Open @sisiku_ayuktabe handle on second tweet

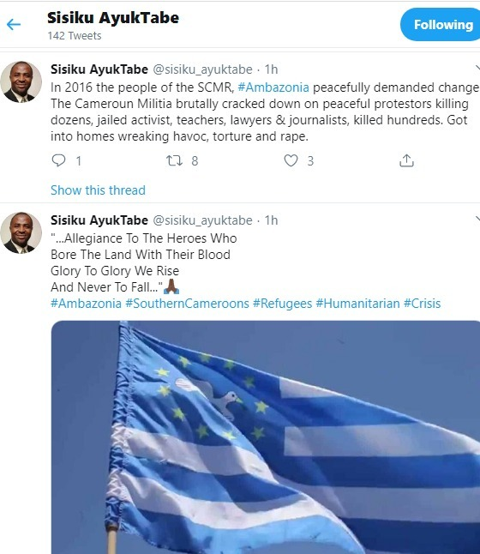(x=202, y=220)
